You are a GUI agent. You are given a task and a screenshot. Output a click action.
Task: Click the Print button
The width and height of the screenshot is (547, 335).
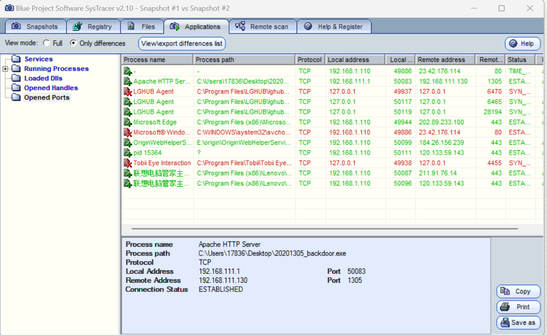tap(518, 307)
